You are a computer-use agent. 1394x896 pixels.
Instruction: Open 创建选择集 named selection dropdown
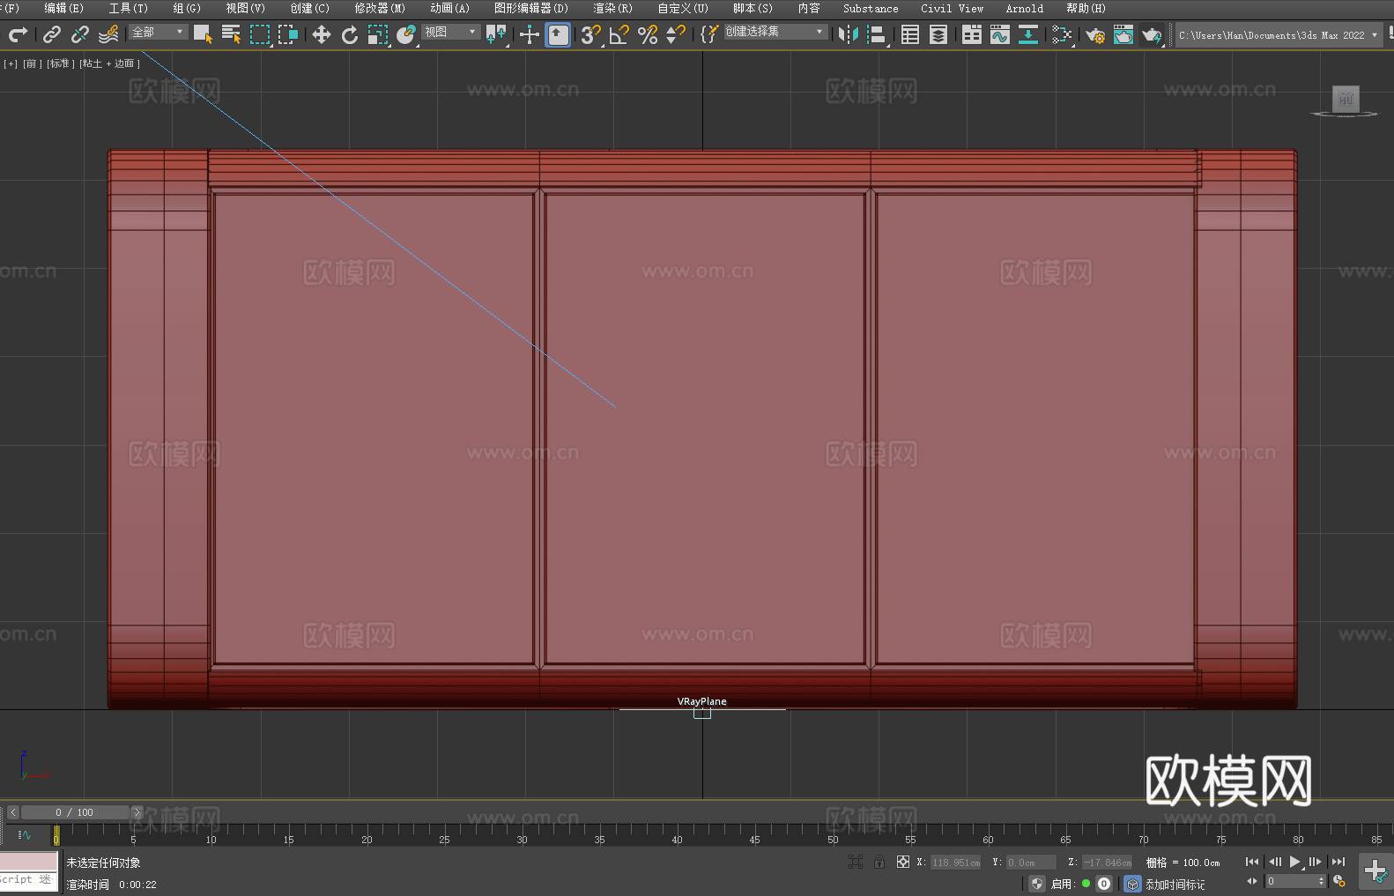point(775,32)
